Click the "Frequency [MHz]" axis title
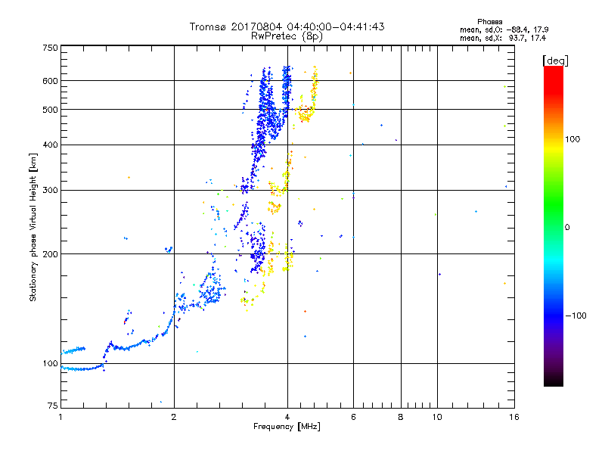 pos(287,427)
